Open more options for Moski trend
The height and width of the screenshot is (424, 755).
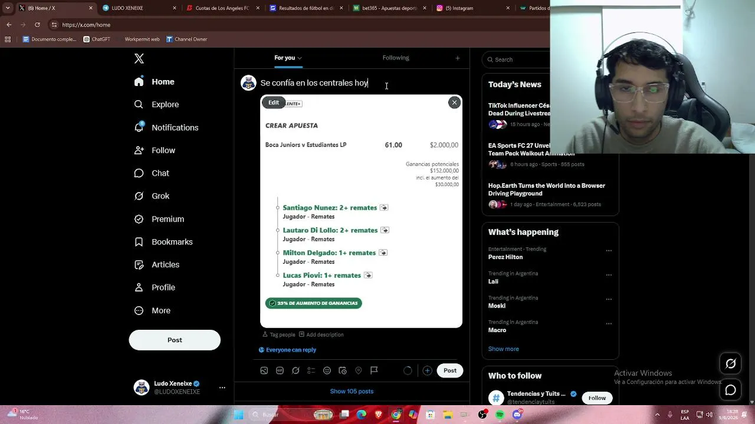tap(609, 299)
